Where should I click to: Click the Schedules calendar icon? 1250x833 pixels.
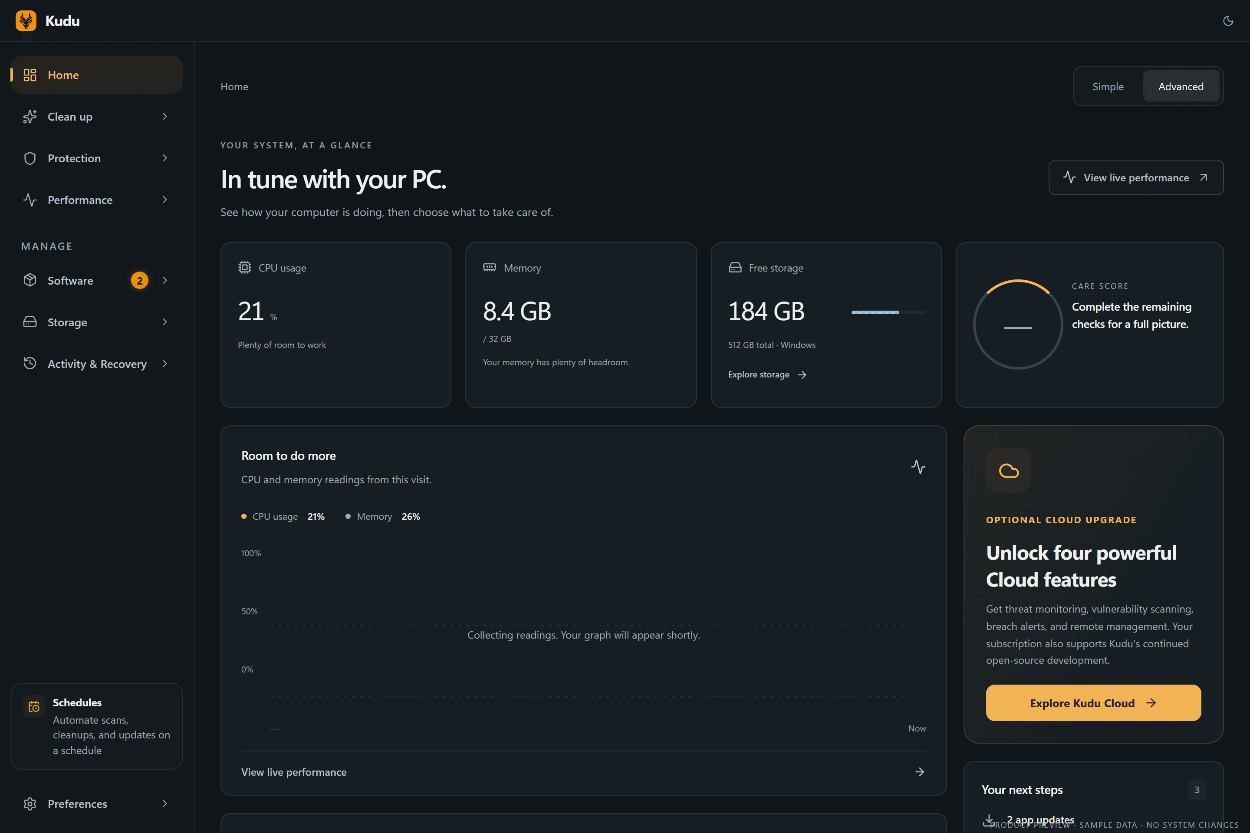tap(34, 706)
